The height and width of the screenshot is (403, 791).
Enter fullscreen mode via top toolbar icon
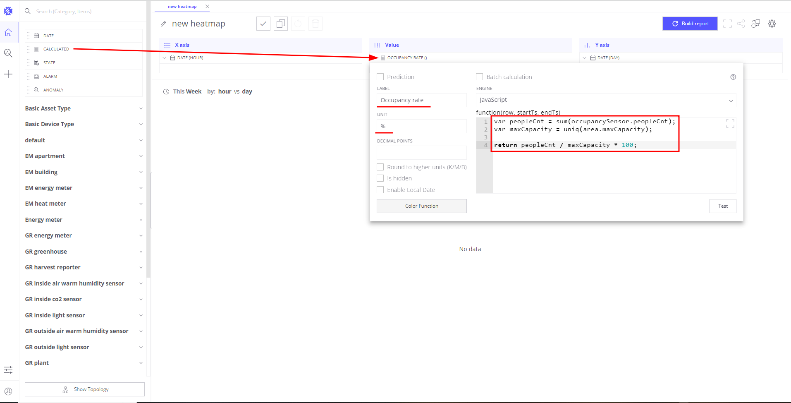point(727,24)
